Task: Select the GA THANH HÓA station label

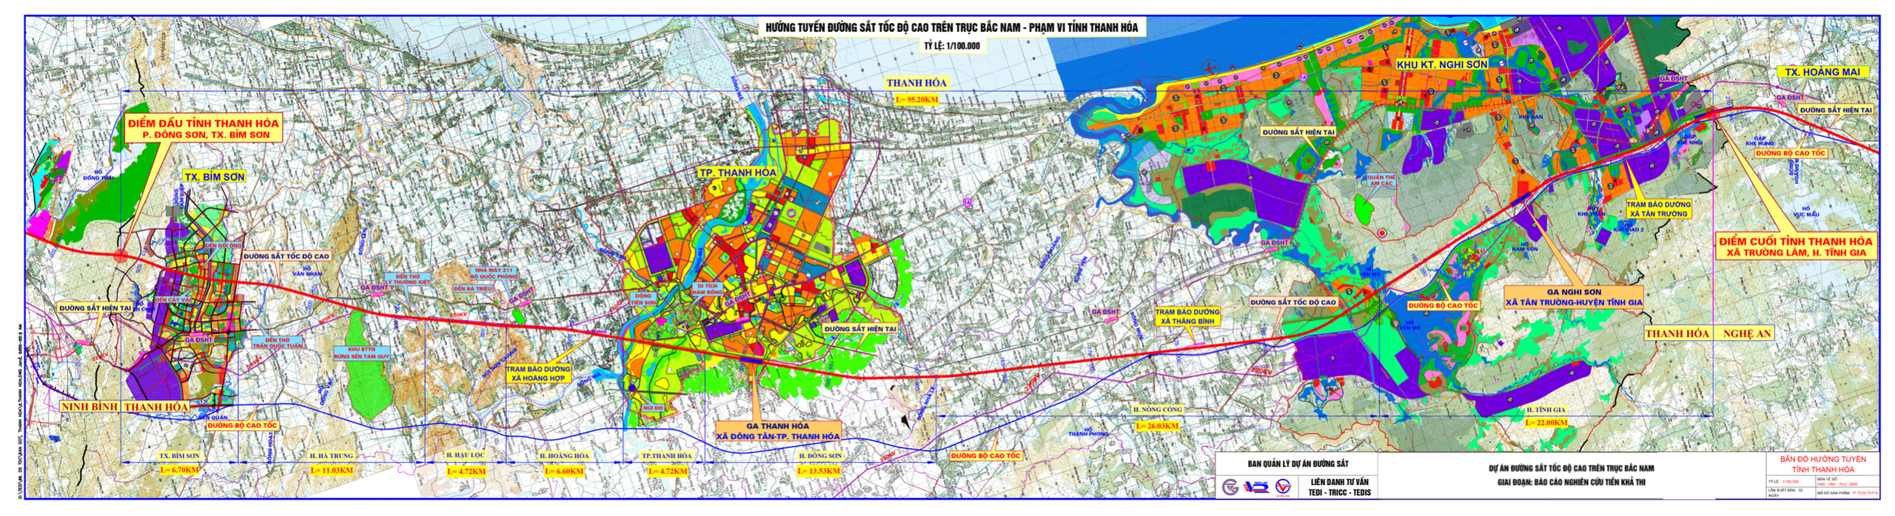Action: 777,431
